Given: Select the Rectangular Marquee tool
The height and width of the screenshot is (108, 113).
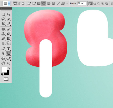Looking at the screenshot, I should click(3, 14).
